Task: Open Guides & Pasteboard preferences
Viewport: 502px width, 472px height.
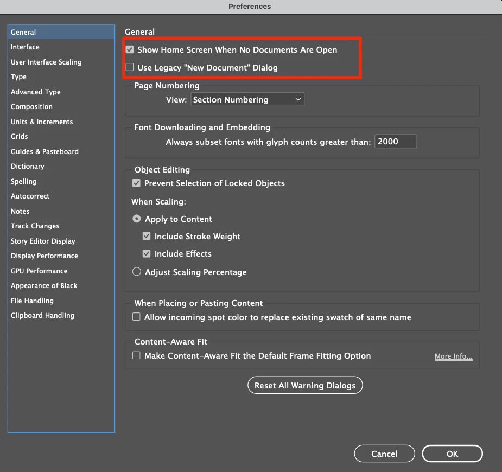Action: point(61,151)
